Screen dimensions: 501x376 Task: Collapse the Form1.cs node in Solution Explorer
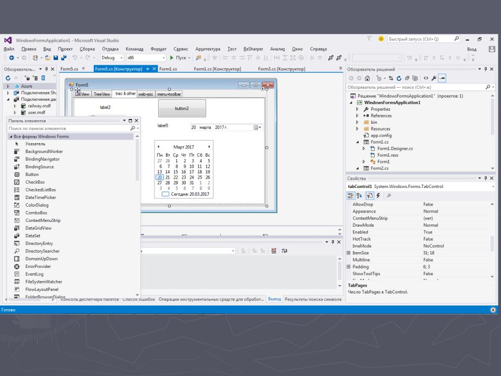[357, 142]
